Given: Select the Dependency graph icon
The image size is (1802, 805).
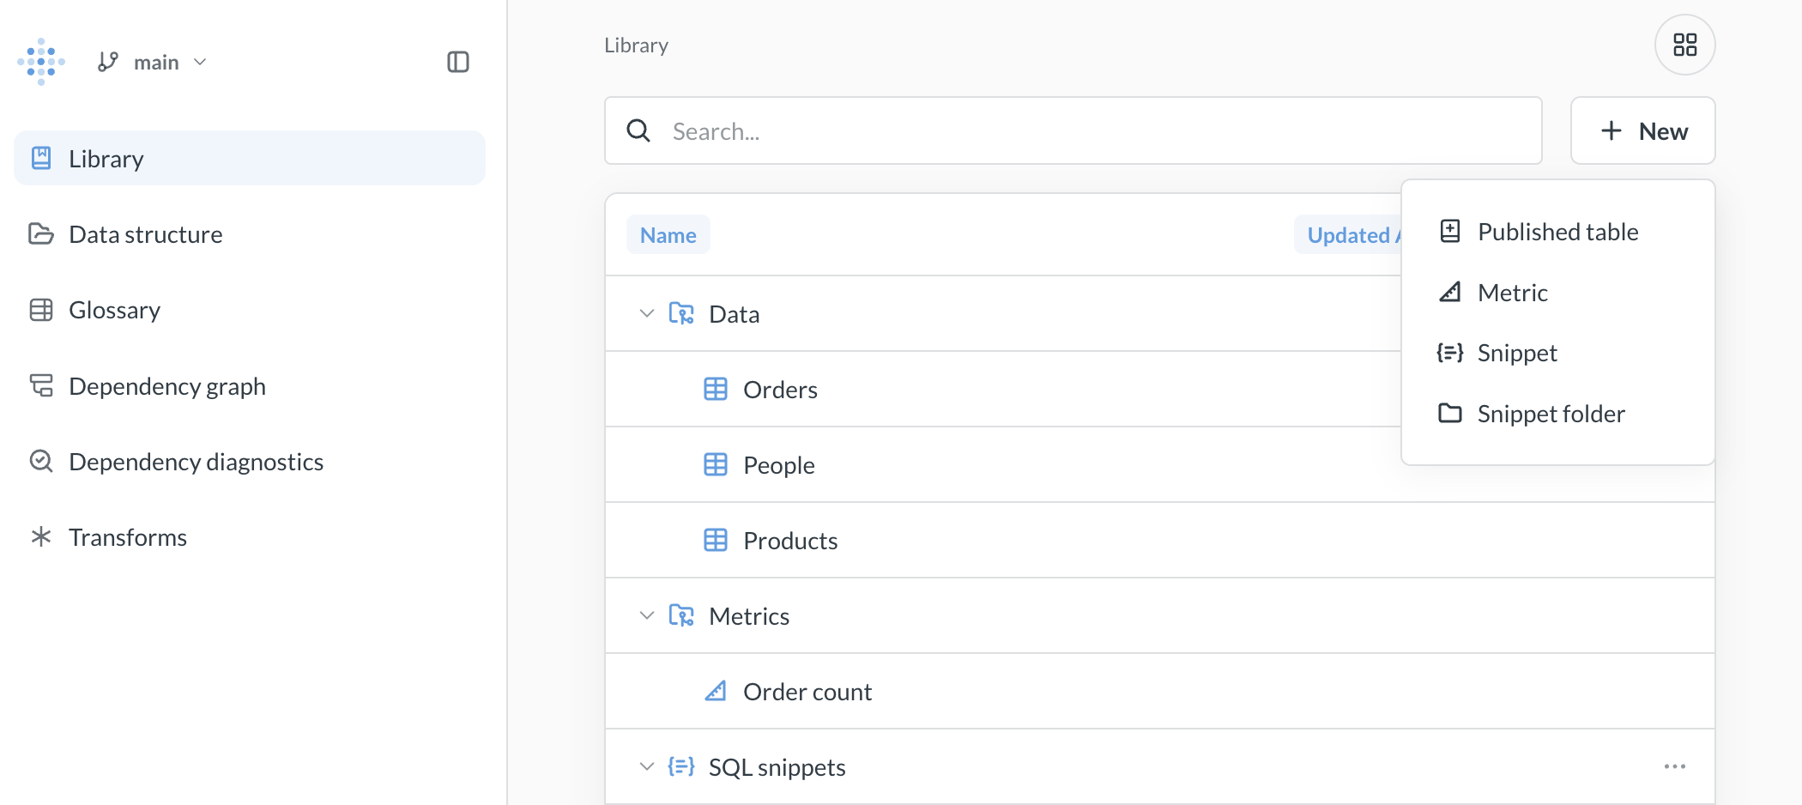Looking at the screenshot, I should 40,386.
